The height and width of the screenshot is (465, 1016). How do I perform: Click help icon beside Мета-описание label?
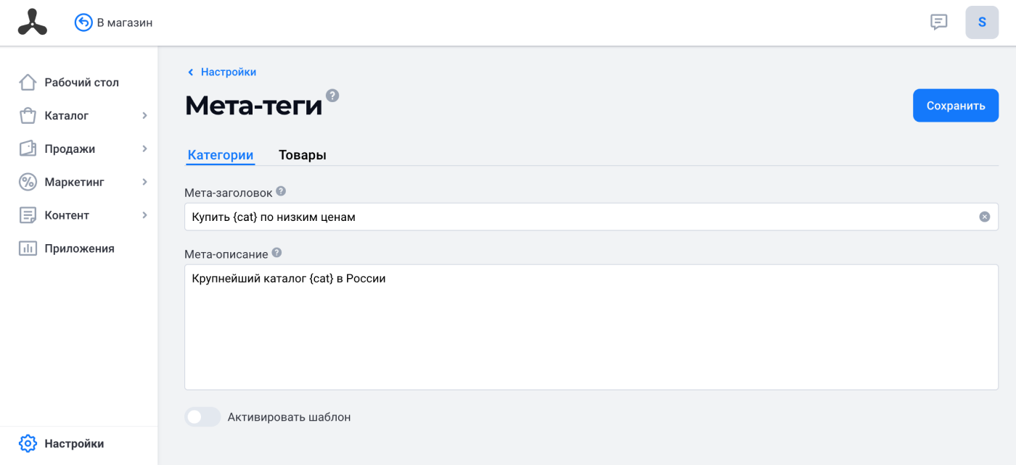click(x=276, y=254)
